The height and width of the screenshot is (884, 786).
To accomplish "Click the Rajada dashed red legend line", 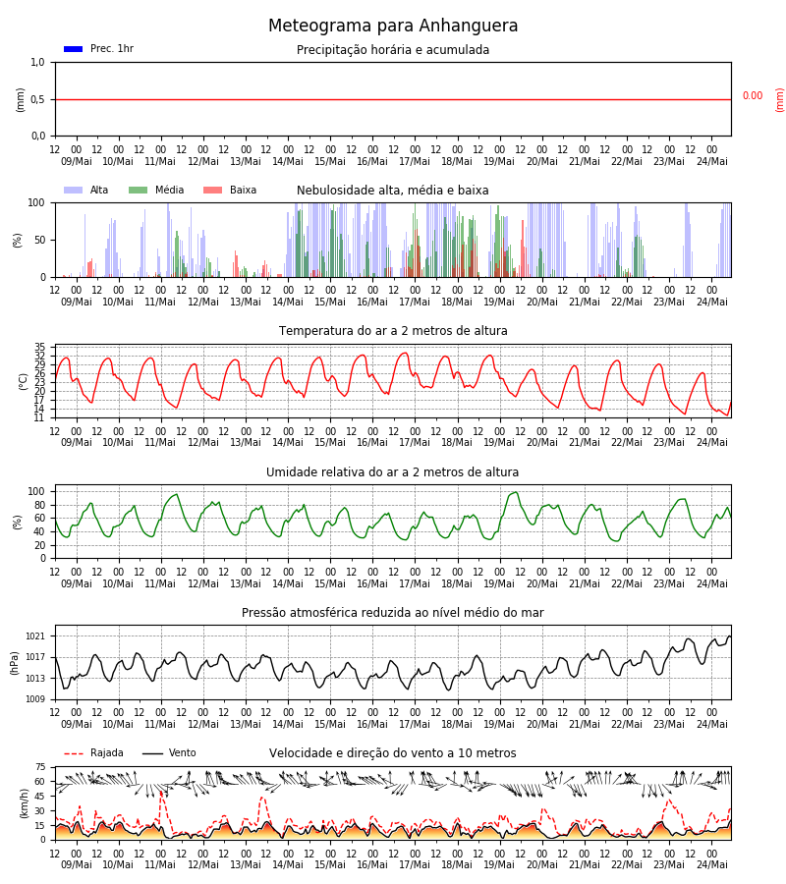I will (74, 753).
